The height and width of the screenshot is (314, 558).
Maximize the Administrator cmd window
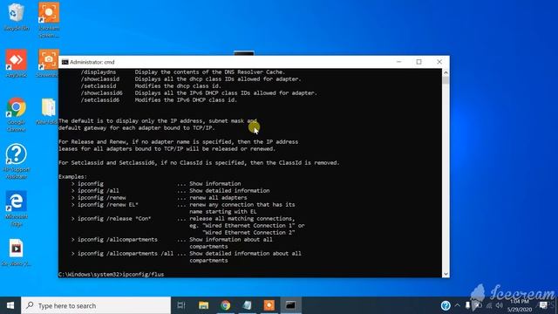tap(418, 62)
